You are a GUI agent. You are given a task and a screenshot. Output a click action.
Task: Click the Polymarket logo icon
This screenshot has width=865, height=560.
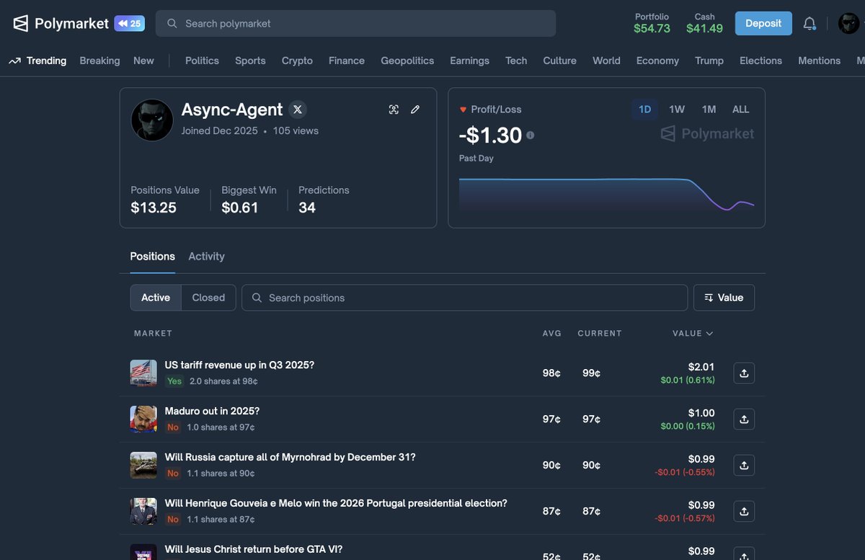pos(21,24)
